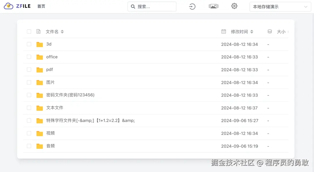
Task: Select the 首页 navigation item
Action: 41,6
